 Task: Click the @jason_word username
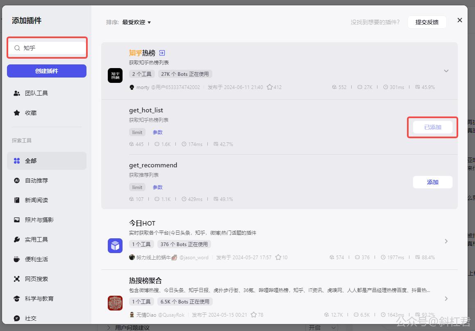click(x=194, y=257)
